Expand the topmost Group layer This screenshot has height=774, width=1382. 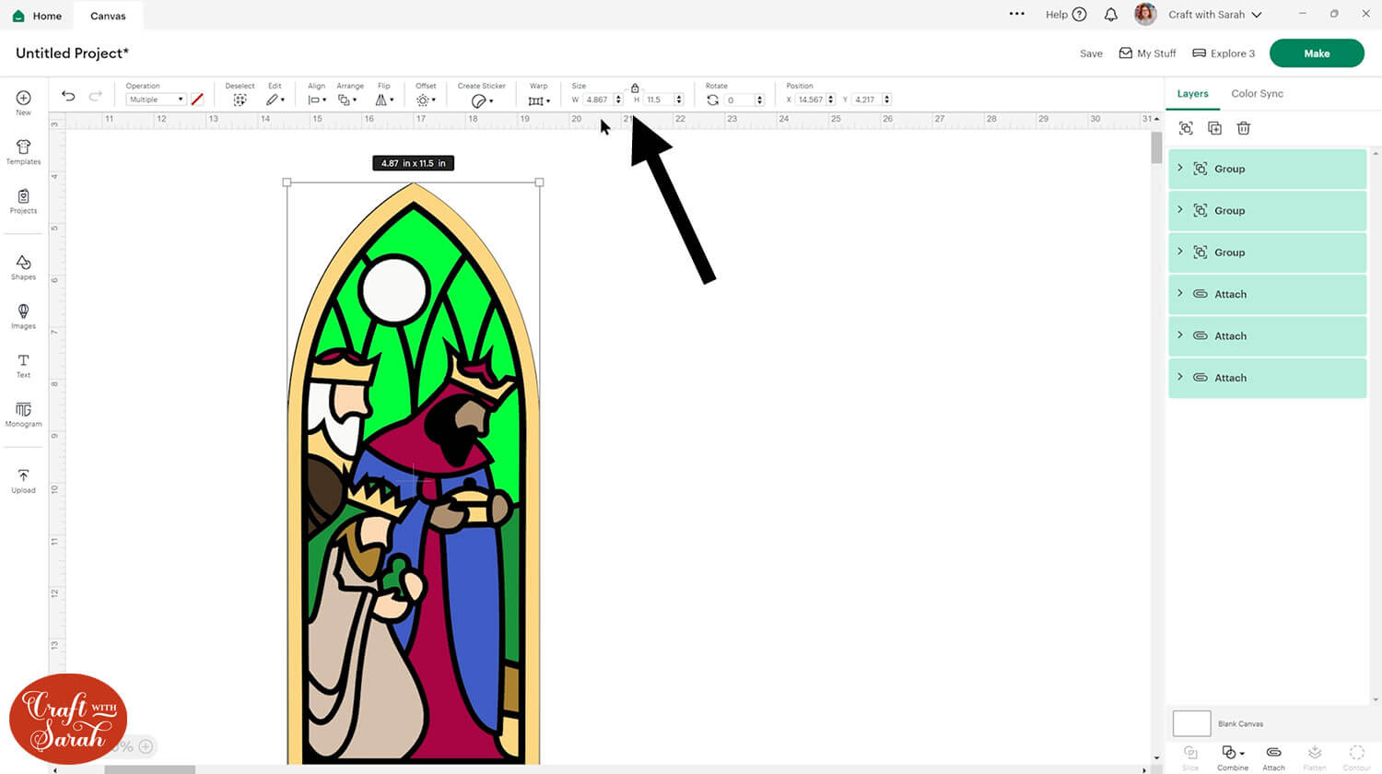[1180, 169]
